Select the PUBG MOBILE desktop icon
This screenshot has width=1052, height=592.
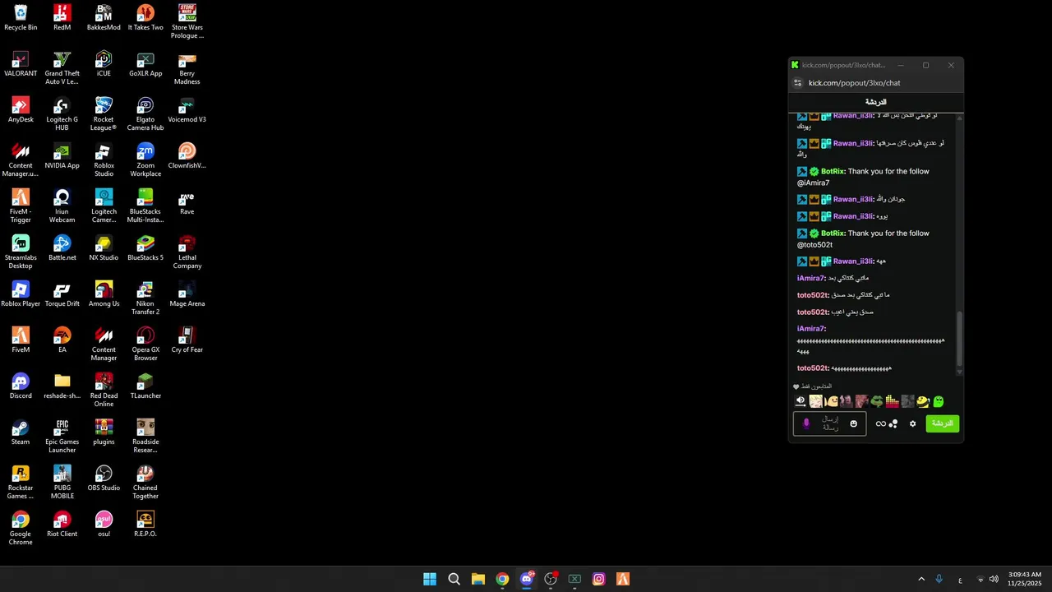click(62, 483)
